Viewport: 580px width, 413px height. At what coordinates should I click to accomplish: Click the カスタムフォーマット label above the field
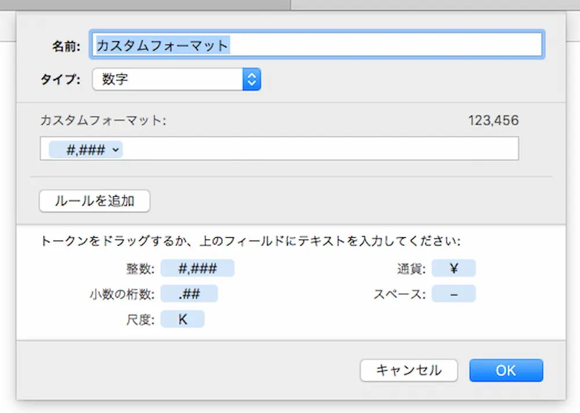coord(103,121)
